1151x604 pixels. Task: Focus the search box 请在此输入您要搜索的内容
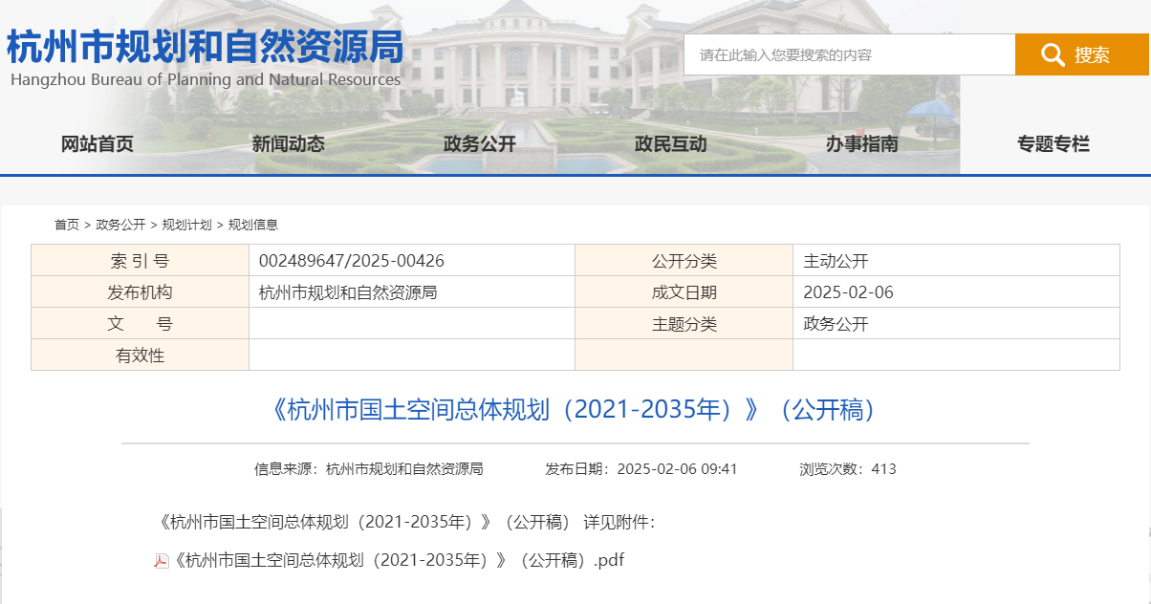(848, 54)
